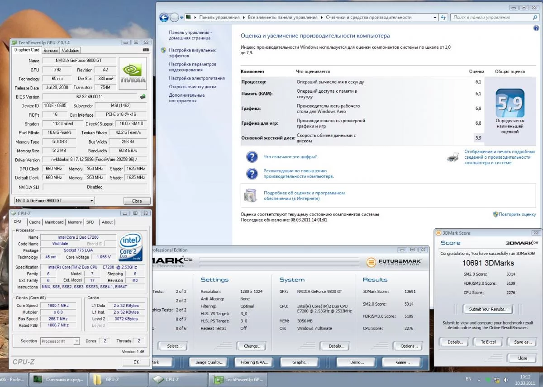Image resolution: width=543 pixels, height=387 pixels.
Task: Click the 5,9 base score badge
Action: click(510, 103)
